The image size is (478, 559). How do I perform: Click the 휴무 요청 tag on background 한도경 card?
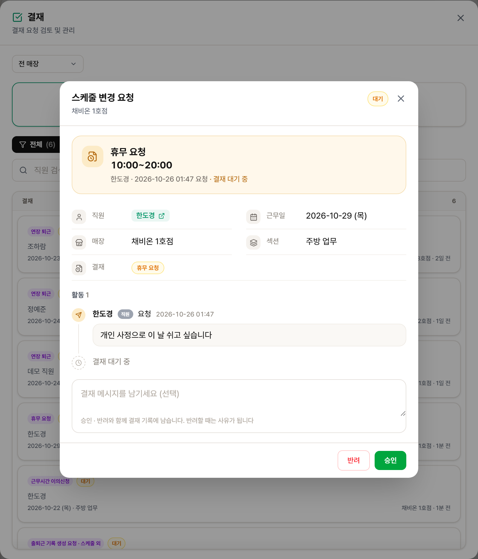pyautogui.click(x=41, y=418)
